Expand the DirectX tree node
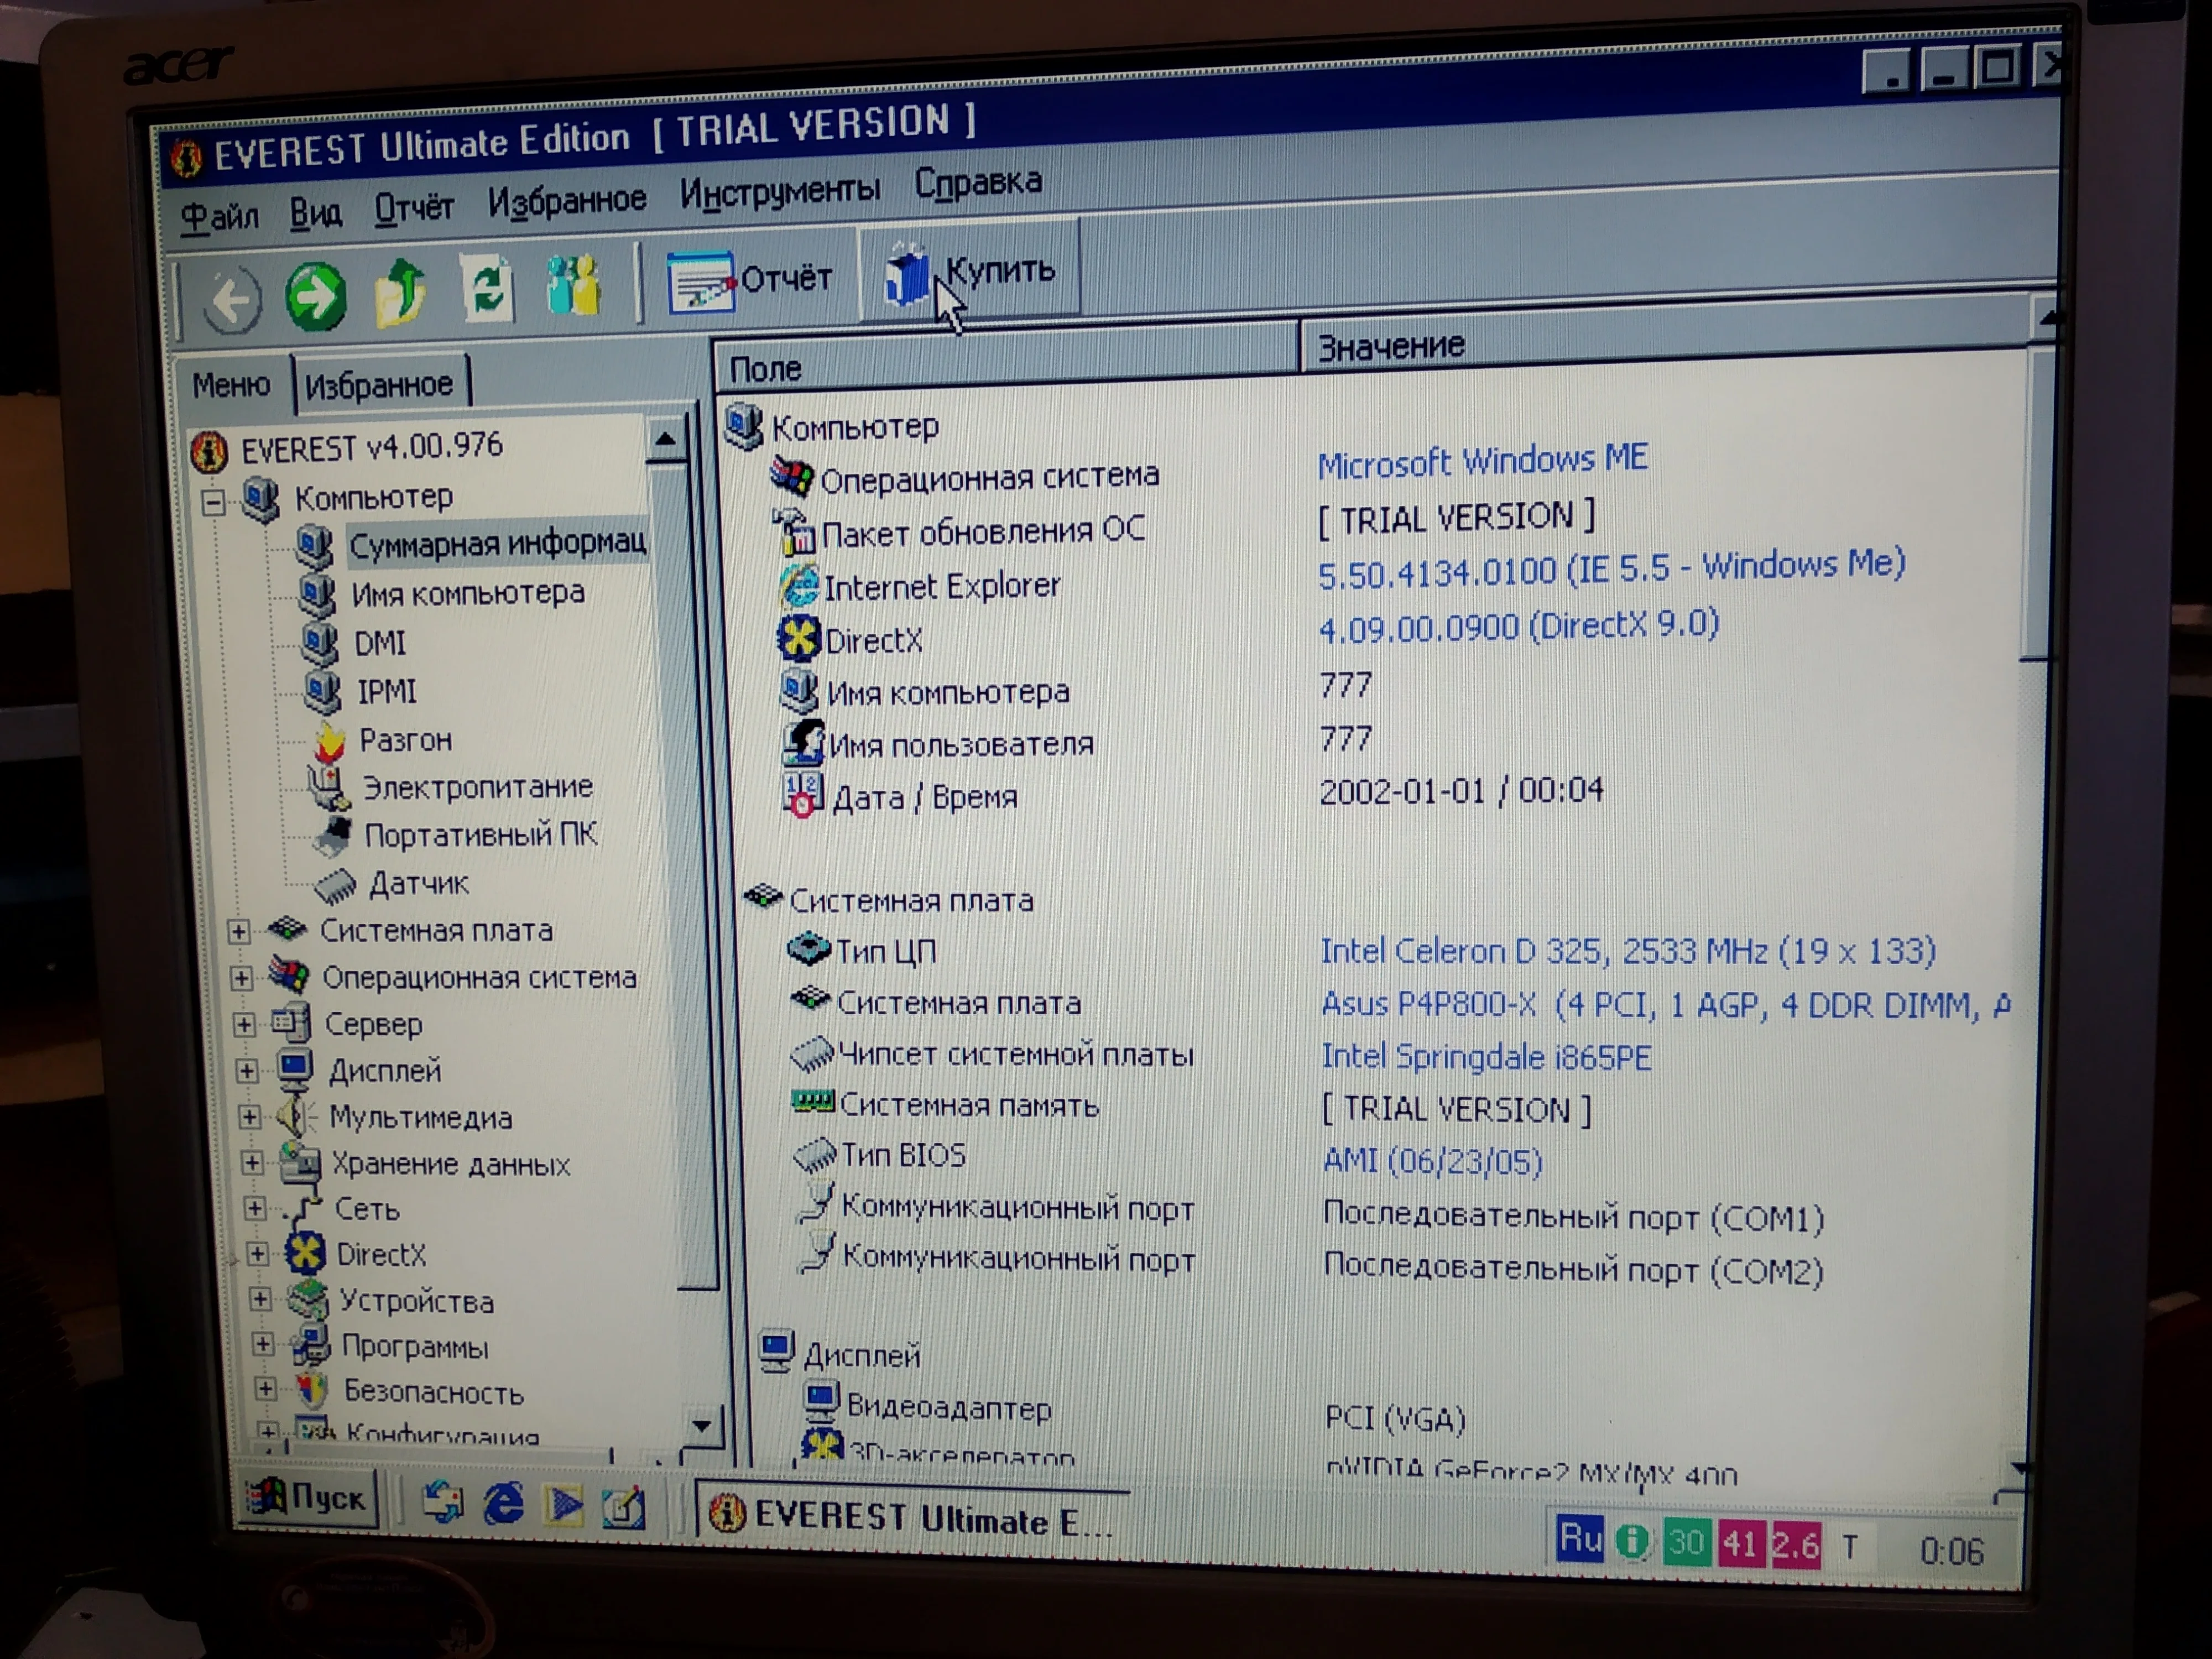 (257, 1254)
